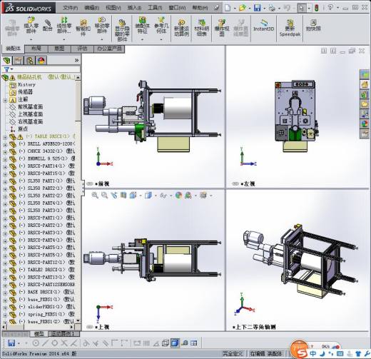
Task: Toggle link icon beside top view label
Action: (x=90, y=327)
